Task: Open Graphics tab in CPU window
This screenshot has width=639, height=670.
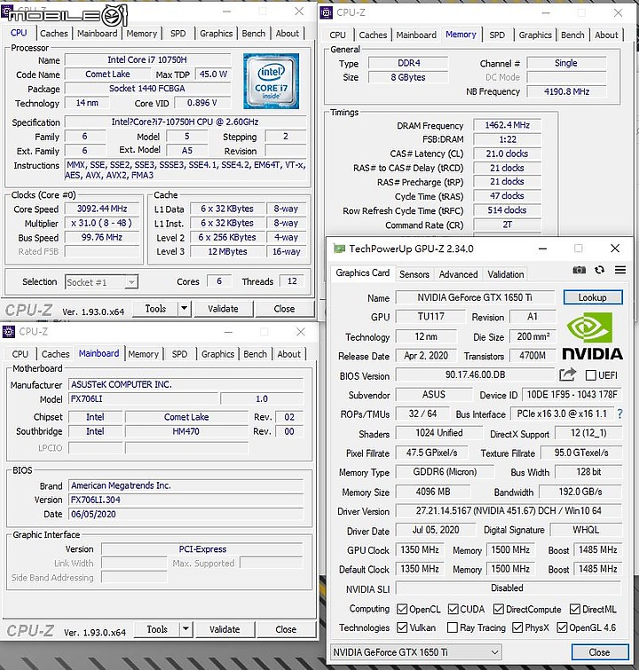Action: pyautogui.click(x=217, y=34)
